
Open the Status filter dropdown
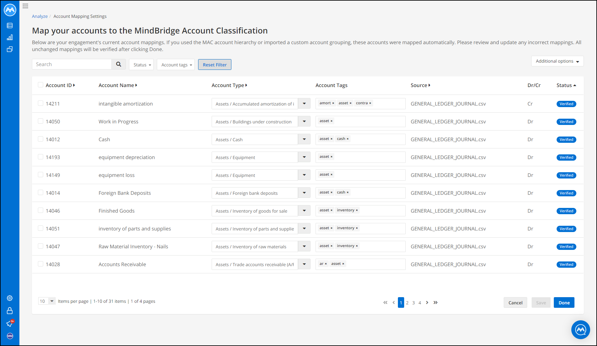point(141,65)
